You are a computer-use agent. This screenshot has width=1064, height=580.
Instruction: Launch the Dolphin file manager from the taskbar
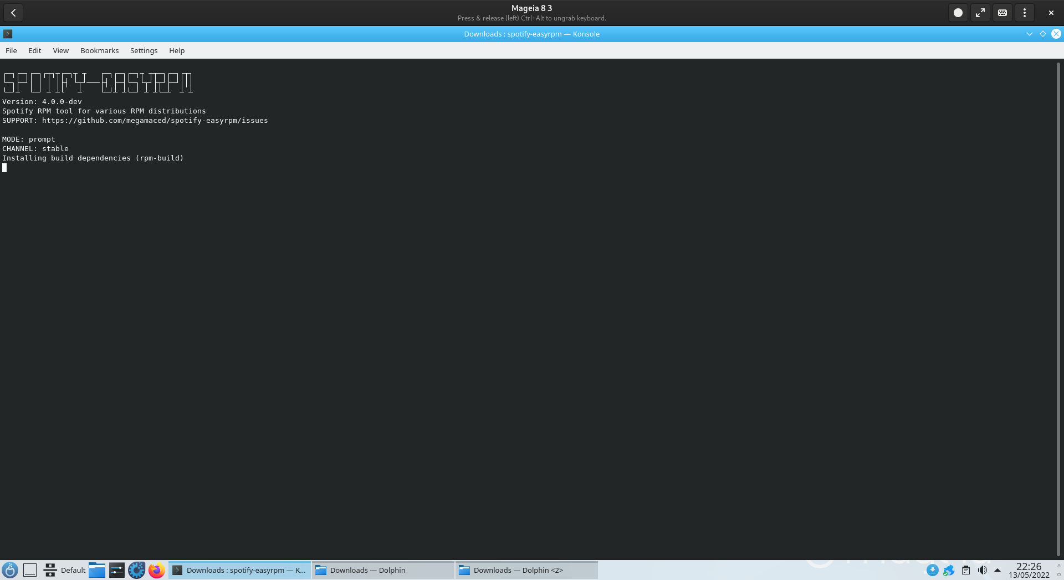[97, 570]
